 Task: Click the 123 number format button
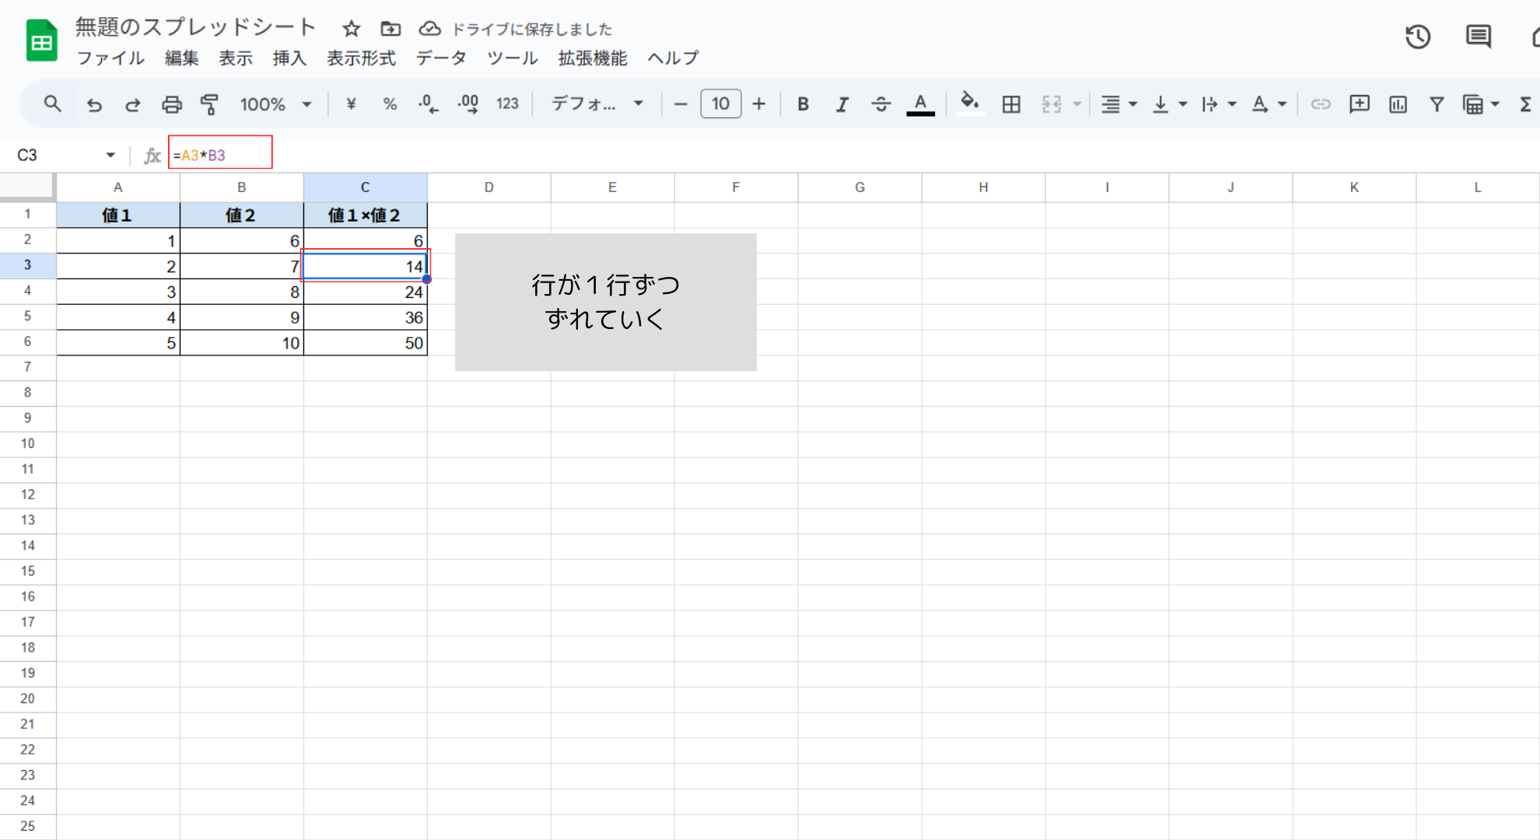click(x=507, y=104)
